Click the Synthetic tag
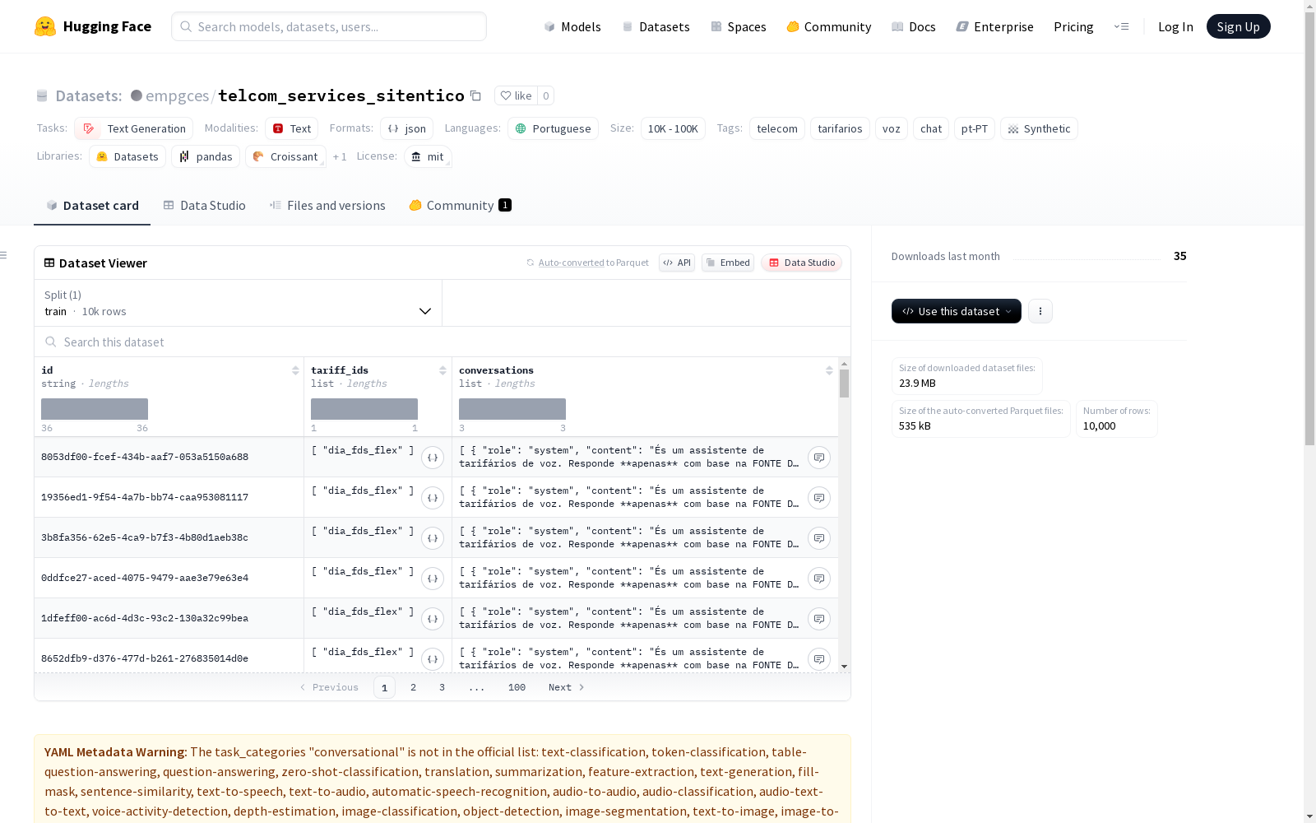1316x823 pixels. [x=1039, y=128]
